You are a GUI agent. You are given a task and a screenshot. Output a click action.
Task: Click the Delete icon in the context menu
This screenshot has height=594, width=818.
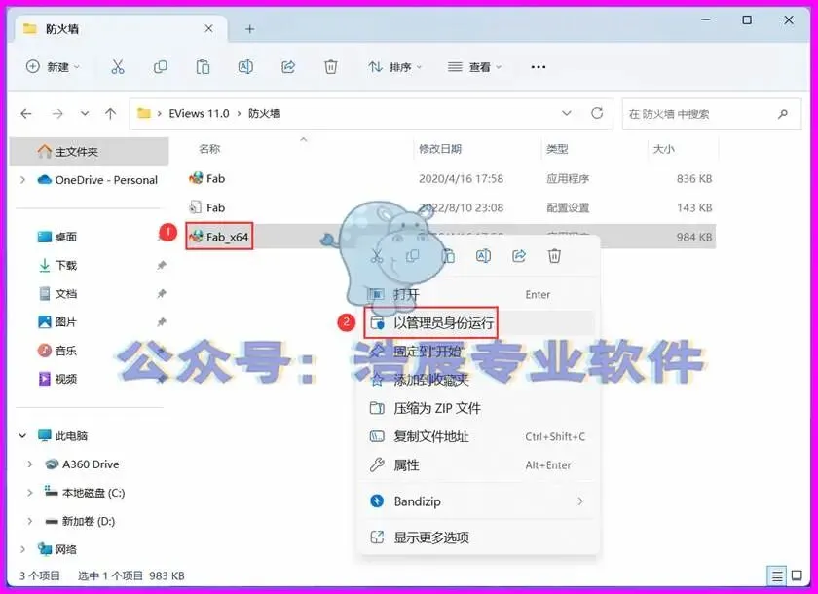554,256
